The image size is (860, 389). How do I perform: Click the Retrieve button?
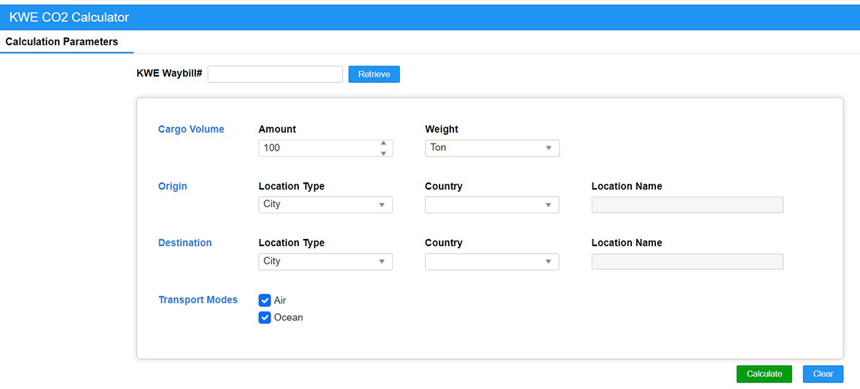click(x=374, y=74)
